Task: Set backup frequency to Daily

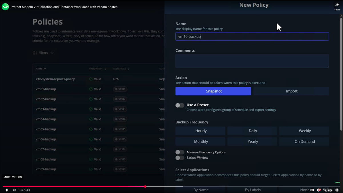Action: [252, 131]
